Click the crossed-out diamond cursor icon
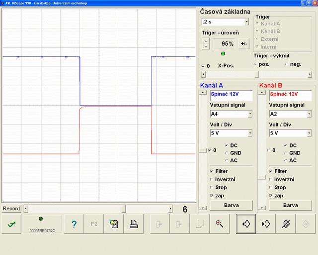Image resolution: width=318 pixels, height=255 pixels. [286, 224]
